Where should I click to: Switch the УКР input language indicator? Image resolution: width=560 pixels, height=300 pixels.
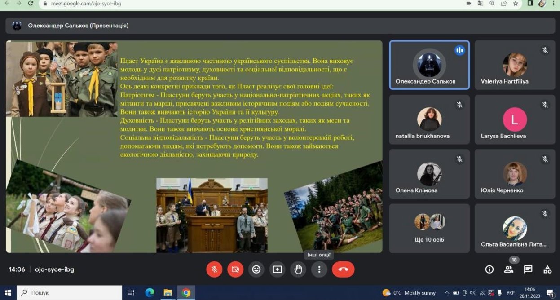[510, 293]
